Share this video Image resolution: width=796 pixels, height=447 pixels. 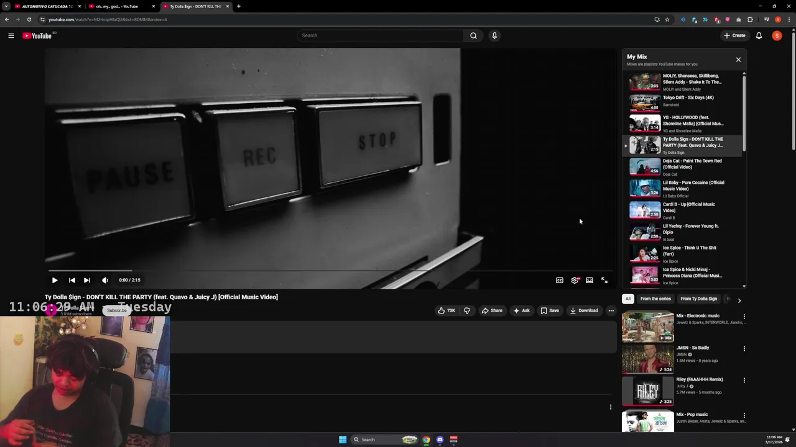pos(492,310)
